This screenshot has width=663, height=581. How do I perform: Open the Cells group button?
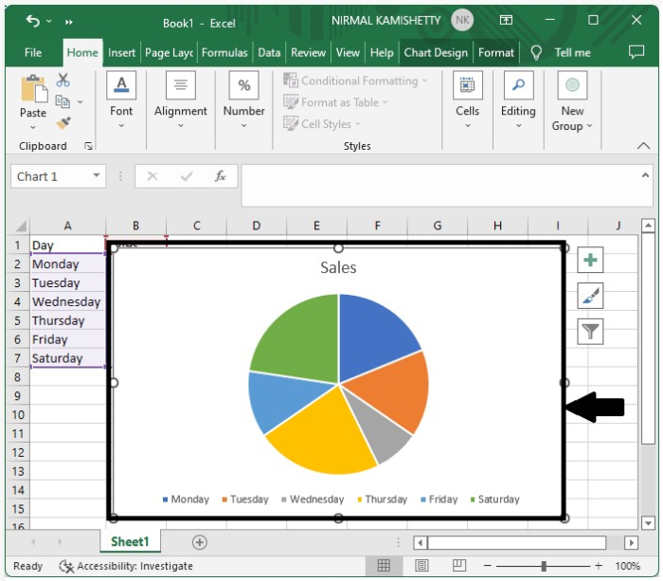click(x=467, y=100)
